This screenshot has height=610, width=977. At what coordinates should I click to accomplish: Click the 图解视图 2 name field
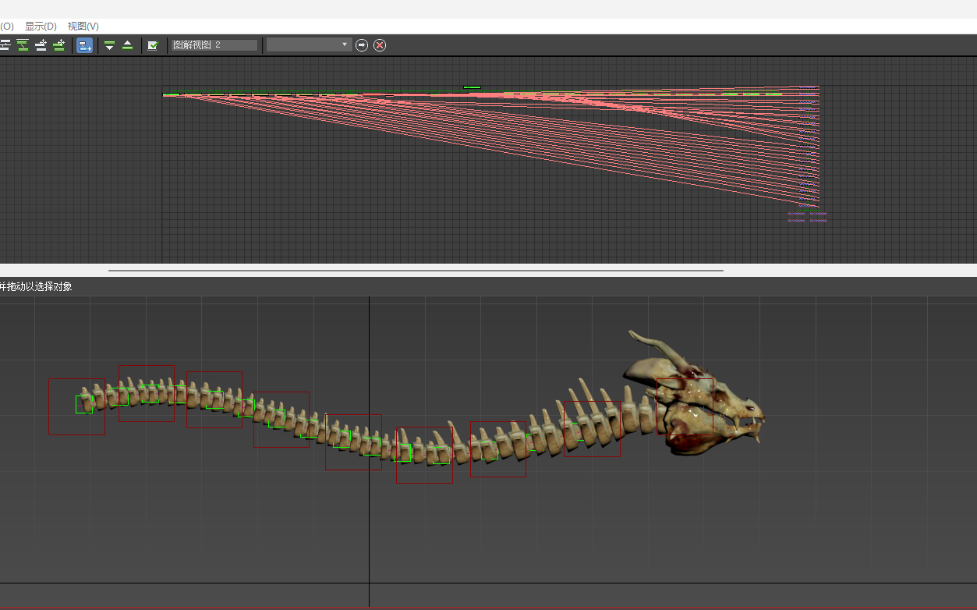(214, 45)
